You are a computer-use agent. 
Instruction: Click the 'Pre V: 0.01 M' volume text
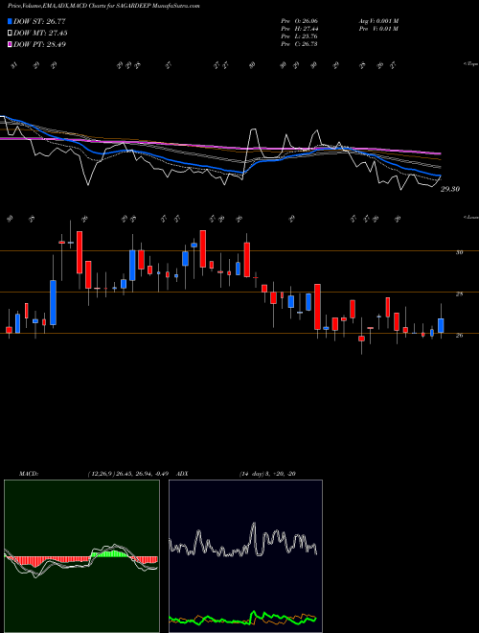378,29
